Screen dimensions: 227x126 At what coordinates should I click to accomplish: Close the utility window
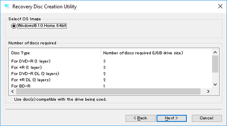[x=220, y=6]
